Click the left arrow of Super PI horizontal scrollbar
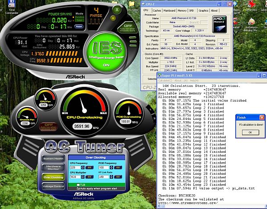267x209 pixels. [159, 206]
